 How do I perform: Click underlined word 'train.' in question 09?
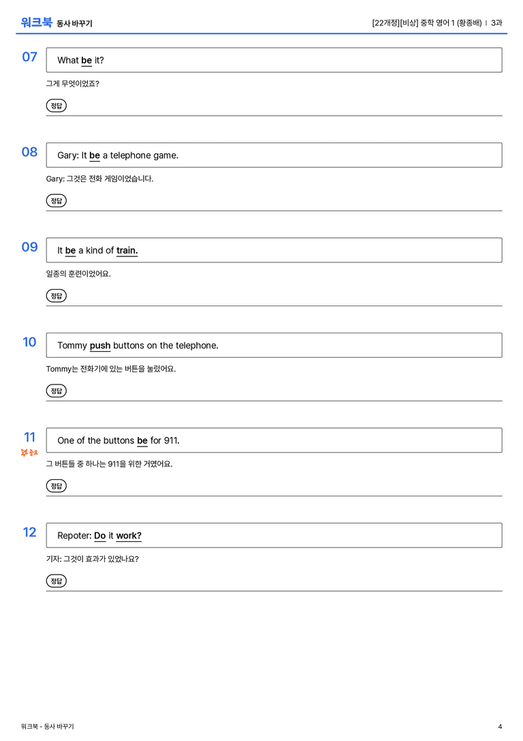(127, 250)
